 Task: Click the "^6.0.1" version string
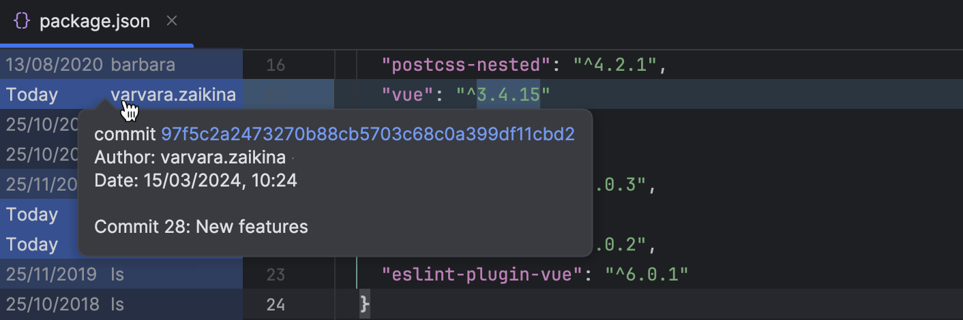click(647, 274)
